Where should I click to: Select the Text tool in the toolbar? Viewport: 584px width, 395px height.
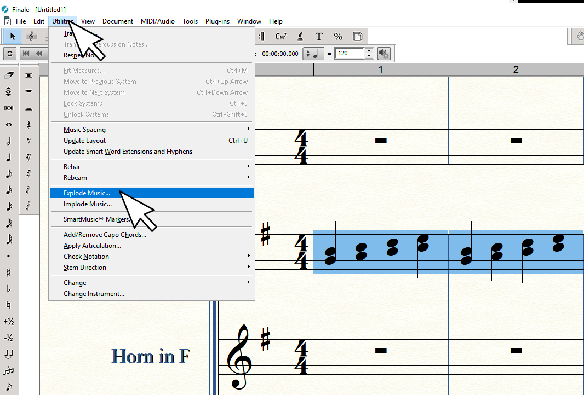(319, 37)
